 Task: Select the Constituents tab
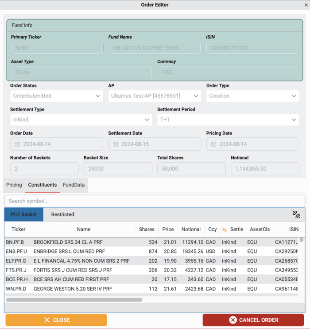[x=43, y=185]
